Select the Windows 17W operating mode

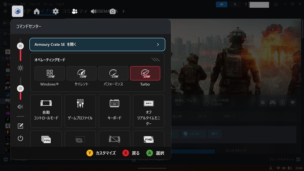point(49,73)
